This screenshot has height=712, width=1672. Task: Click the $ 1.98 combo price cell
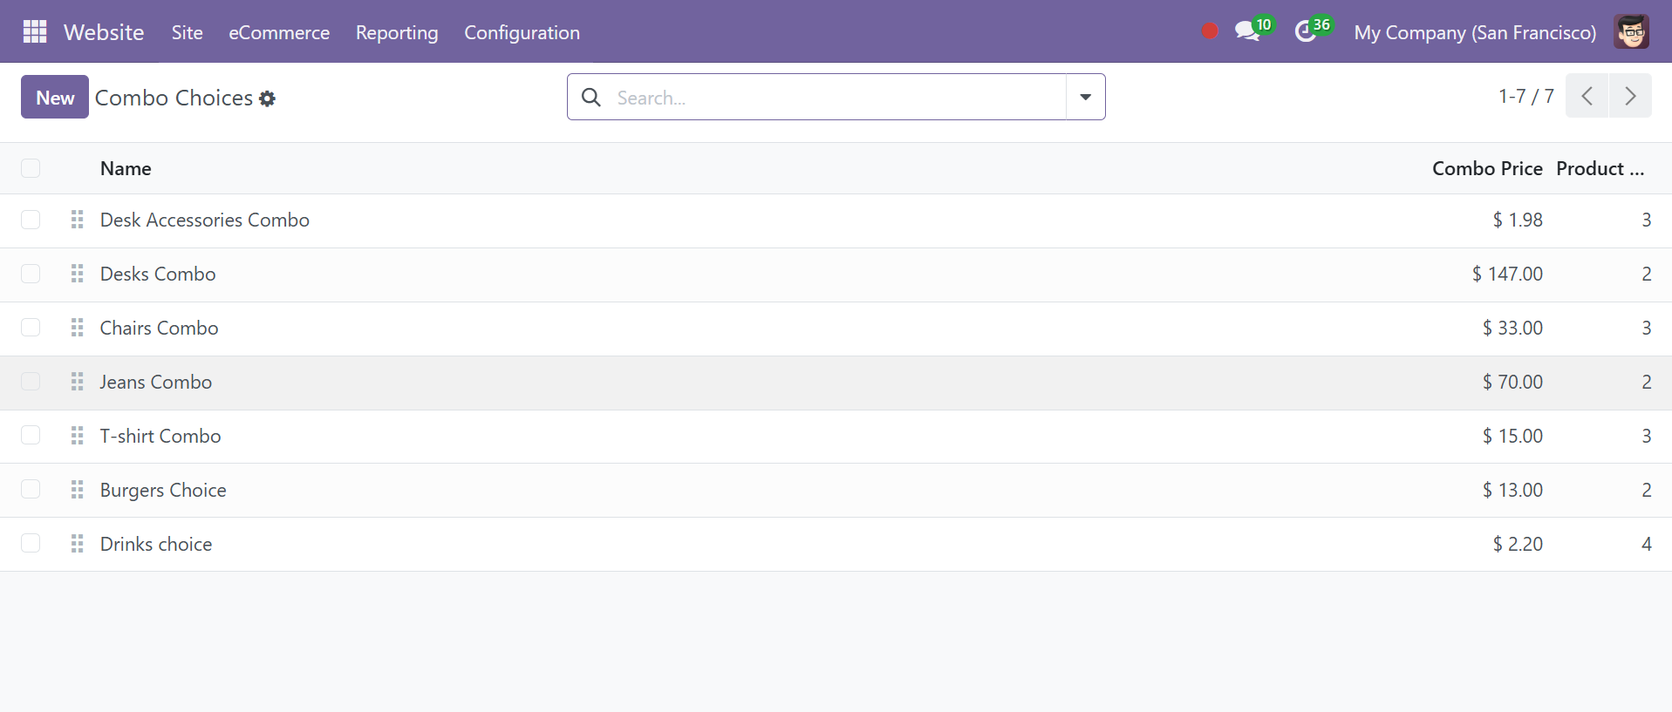pyautogui.click(x=1518, y=220)
